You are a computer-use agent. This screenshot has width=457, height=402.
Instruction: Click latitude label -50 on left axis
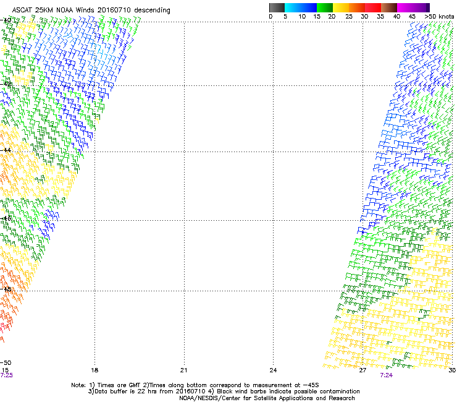[x=6, y=363]
